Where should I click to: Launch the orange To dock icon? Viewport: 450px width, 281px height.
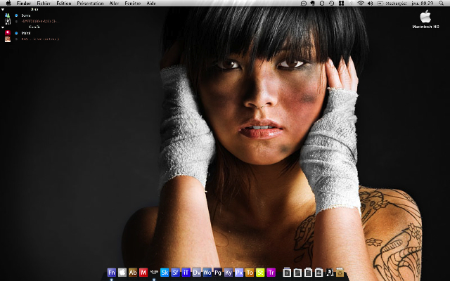(x=250, y=272)
